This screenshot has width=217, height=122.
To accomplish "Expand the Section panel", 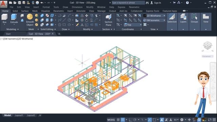I will point(107,29).
